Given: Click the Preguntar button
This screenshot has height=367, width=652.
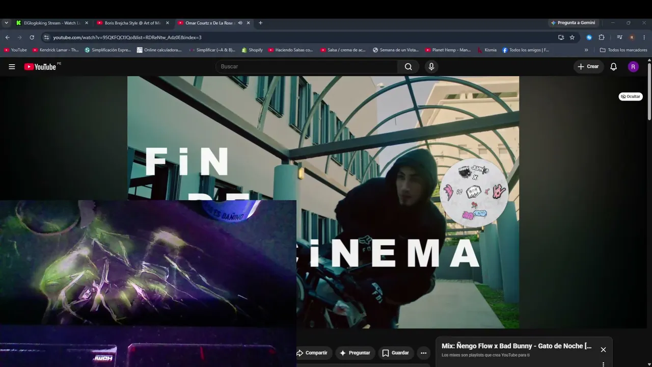Looking at the screenshot, I should (355, 353).
